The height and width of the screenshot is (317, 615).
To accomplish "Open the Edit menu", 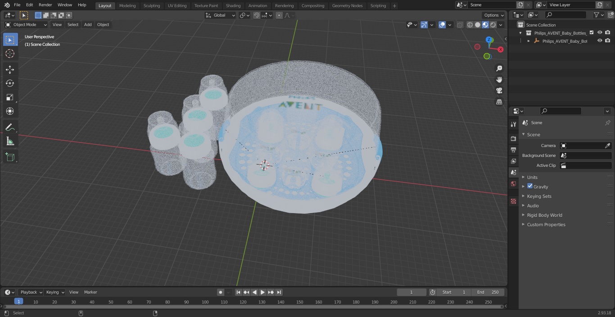I will pos(29,5).
